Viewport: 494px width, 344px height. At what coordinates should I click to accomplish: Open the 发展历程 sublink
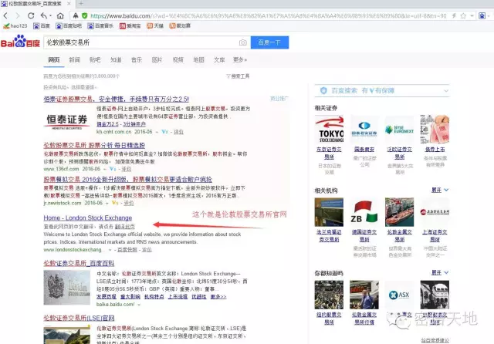[107, 296]
